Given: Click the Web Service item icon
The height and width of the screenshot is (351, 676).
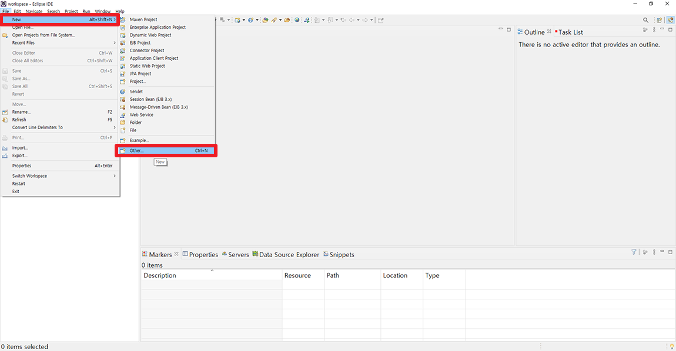Looking at the screenshot, I should point(123,114).
